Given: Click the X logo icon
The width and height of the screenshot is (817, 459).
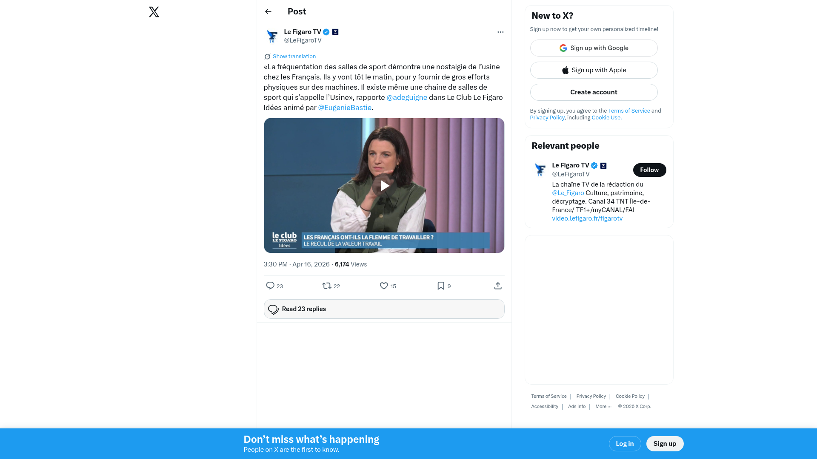Looking at the screenshot, I should 154,12.
